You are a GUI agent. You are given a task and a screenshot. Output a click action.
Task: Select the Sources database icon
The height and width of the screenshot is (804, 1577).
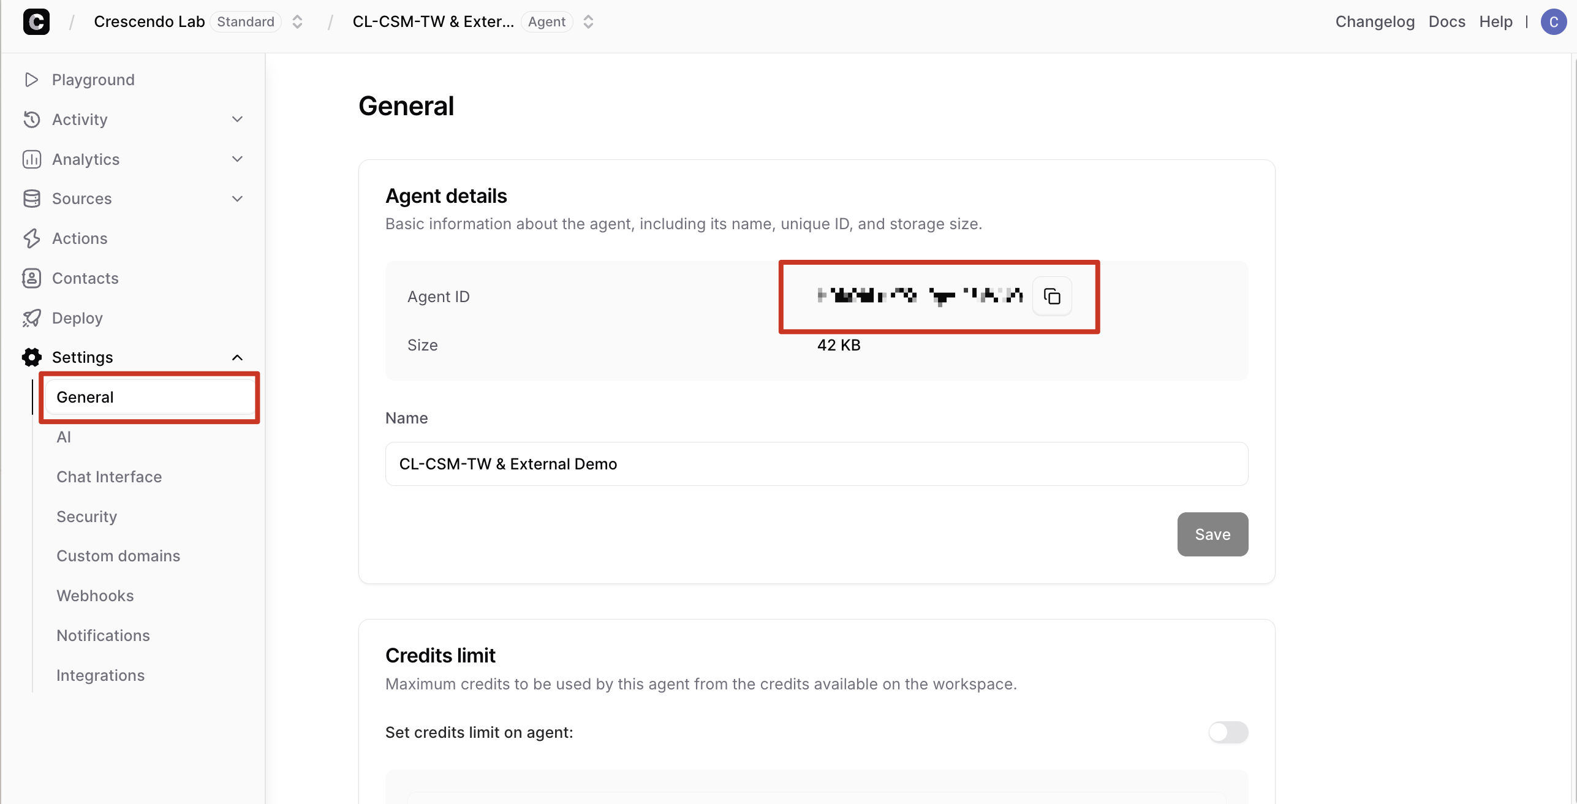coord(31,199)
